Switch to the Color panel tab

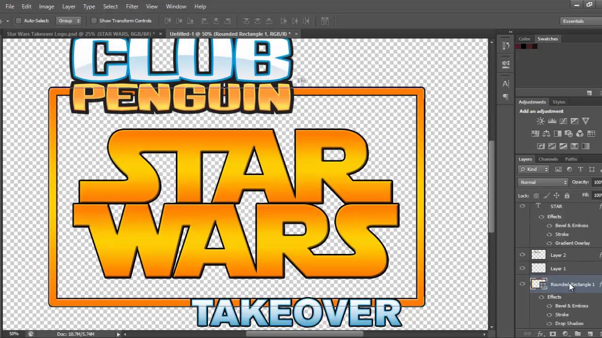click(x=524, y=39)
